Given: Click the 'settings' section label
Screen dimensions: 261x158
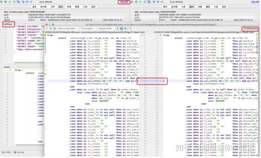Looking at the screenshot, I should click(8, 24).
